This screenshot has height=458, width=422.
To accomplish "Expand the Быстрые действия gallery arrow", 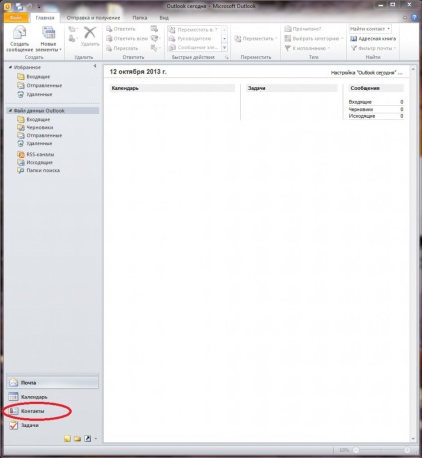I will tap(224, 48).
